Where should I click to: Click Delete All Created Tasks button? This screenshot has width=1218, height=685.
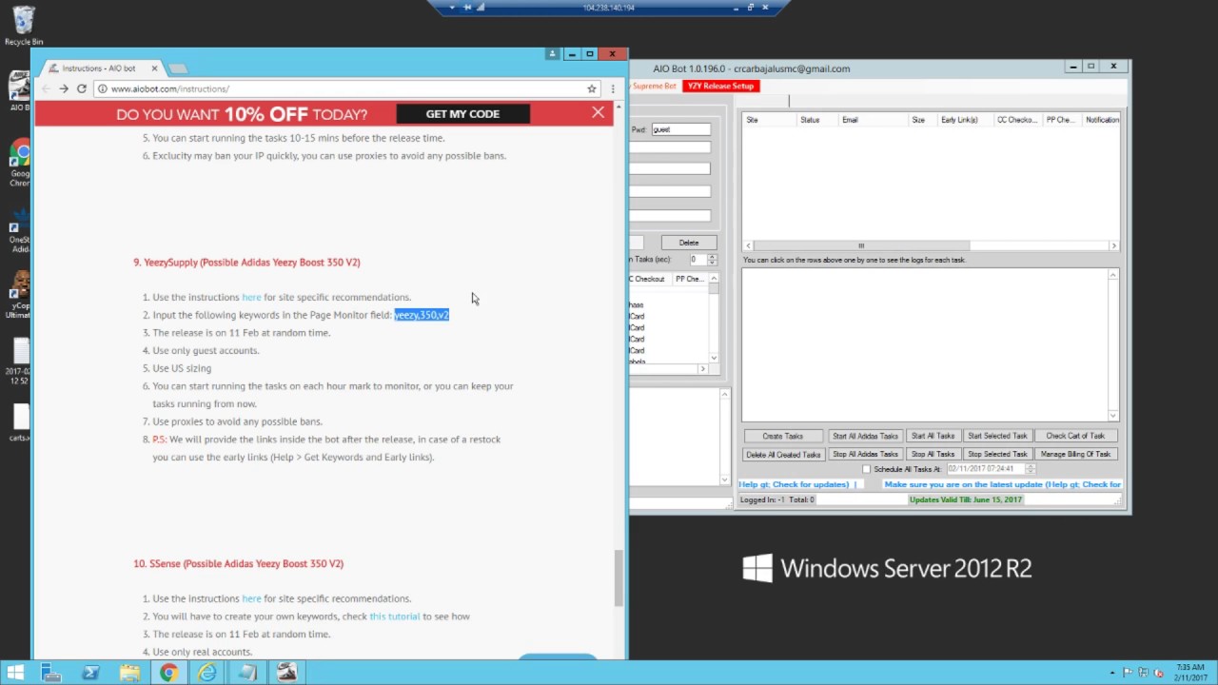(782, 454)
